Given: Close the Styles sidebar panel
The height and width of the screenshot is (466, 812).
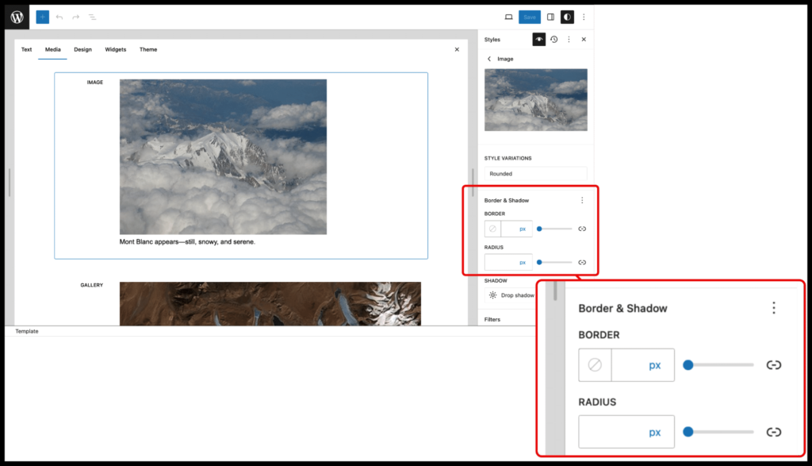Looking at the screenshot, I should click(x=584, y=39).
